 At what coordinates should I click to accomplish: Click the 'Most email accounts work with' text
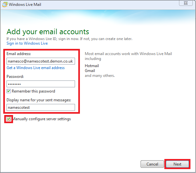(128, 56)
